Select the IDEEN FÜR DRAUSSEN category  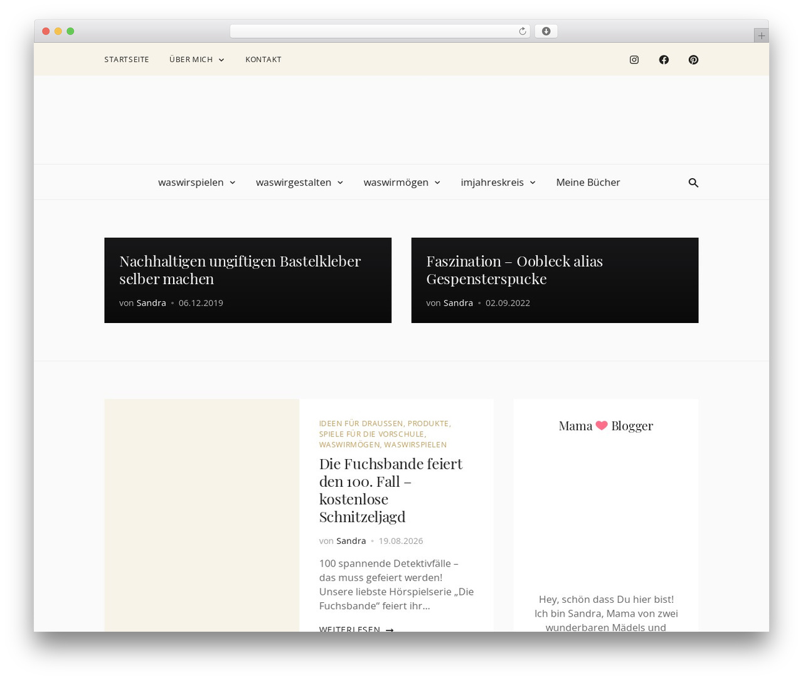pyautogui.click(x=361, y=423)
